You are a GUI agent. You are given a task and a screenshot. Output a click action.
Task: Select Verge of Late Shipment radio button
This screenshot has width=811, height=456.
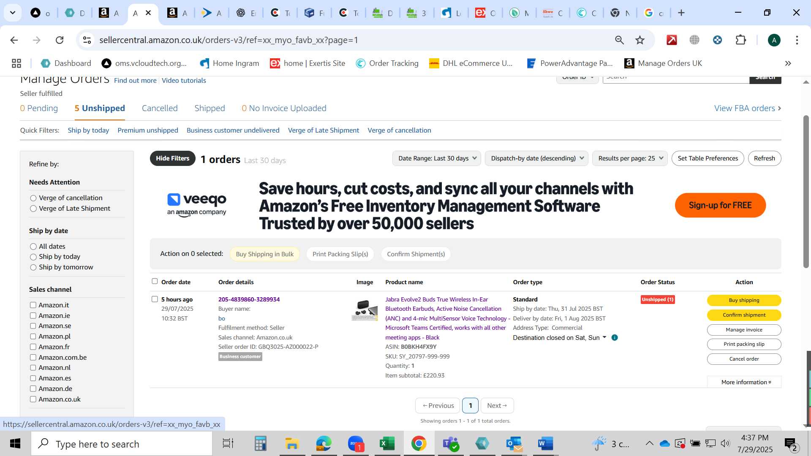click(x=33, y=209)
